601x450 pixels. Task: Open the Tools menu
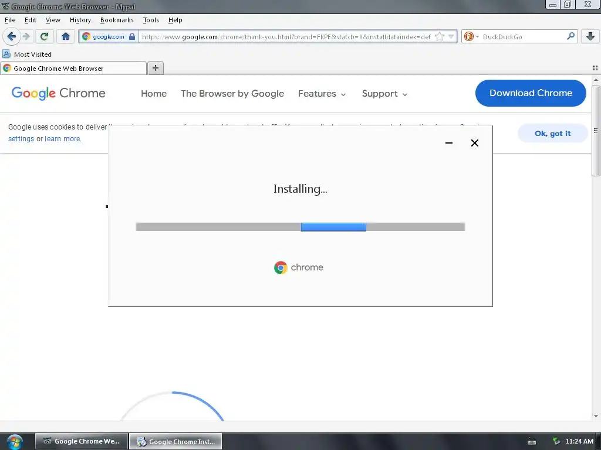[x=151, y=20]
